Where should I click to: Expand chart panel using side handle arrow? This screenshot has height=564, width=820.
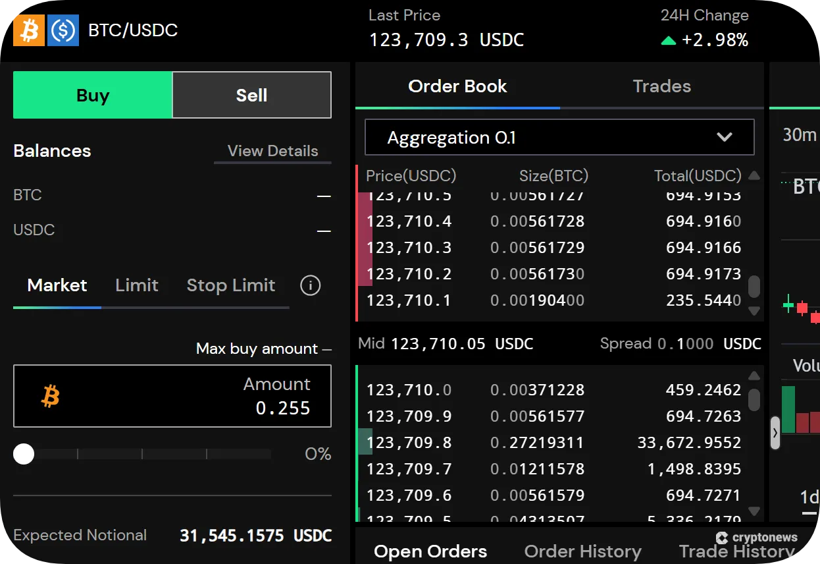[775, 433]
